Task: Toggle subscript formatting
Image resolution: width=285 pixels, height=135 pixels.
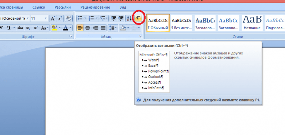Action: 28,28
